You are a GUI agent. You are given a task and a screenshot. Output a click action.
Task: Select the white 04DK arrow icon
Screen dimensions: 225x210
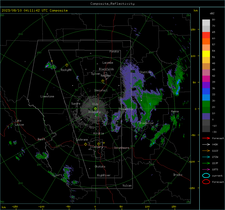(206, 145)
